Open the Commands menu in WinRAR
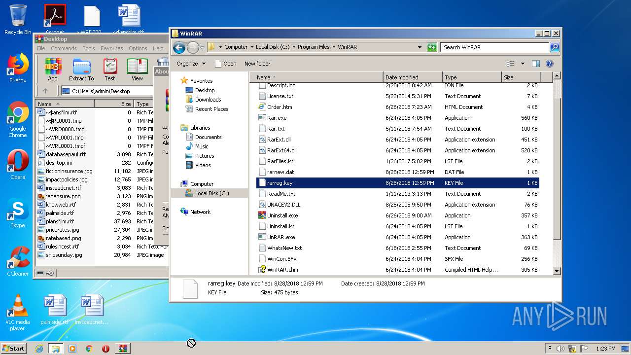The image size is (631, 355). [64, 48]
